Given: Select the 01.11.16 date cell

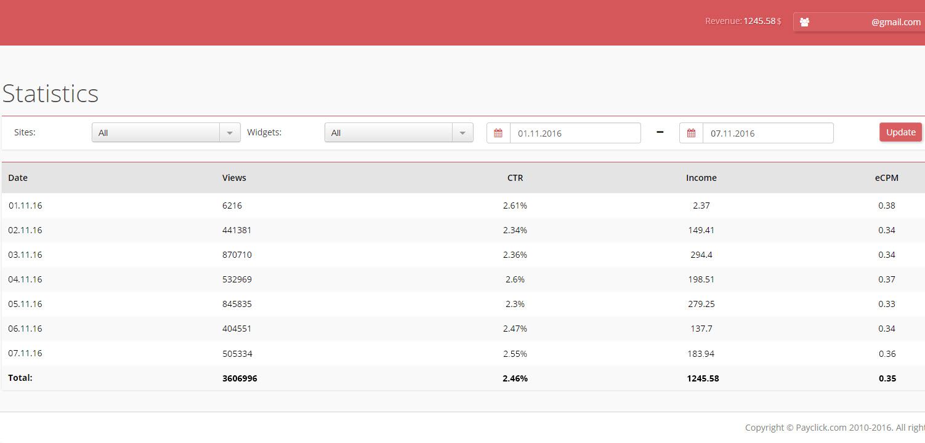Looking at the screenshot, I should tap(25, 206).
